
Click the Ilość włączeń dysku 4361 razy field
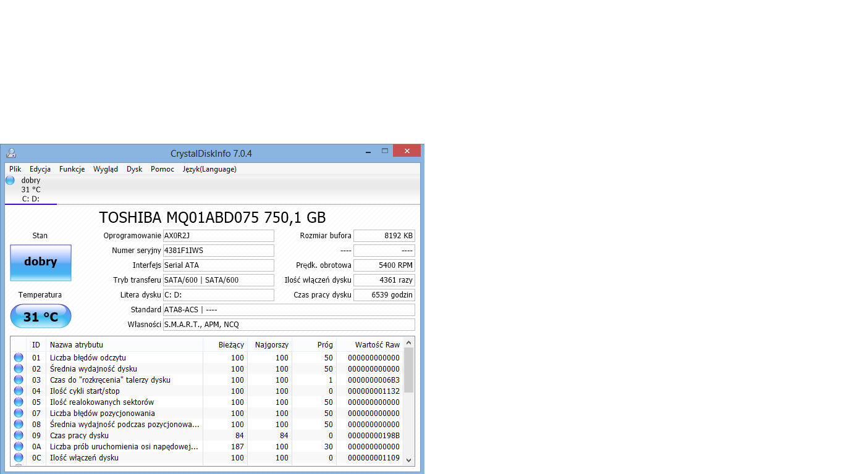(384, 280)
